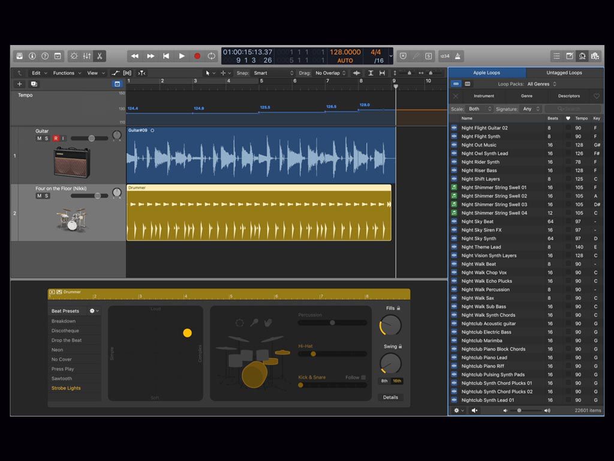This screenshot has width=614, height=461.
Task: Click the Guitar amp track image
Action: (x=72, y=162)
